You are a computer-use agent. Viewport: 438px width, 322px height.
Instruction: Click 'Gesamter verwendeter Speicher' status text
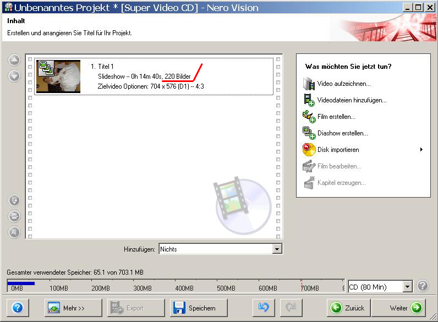75,272
